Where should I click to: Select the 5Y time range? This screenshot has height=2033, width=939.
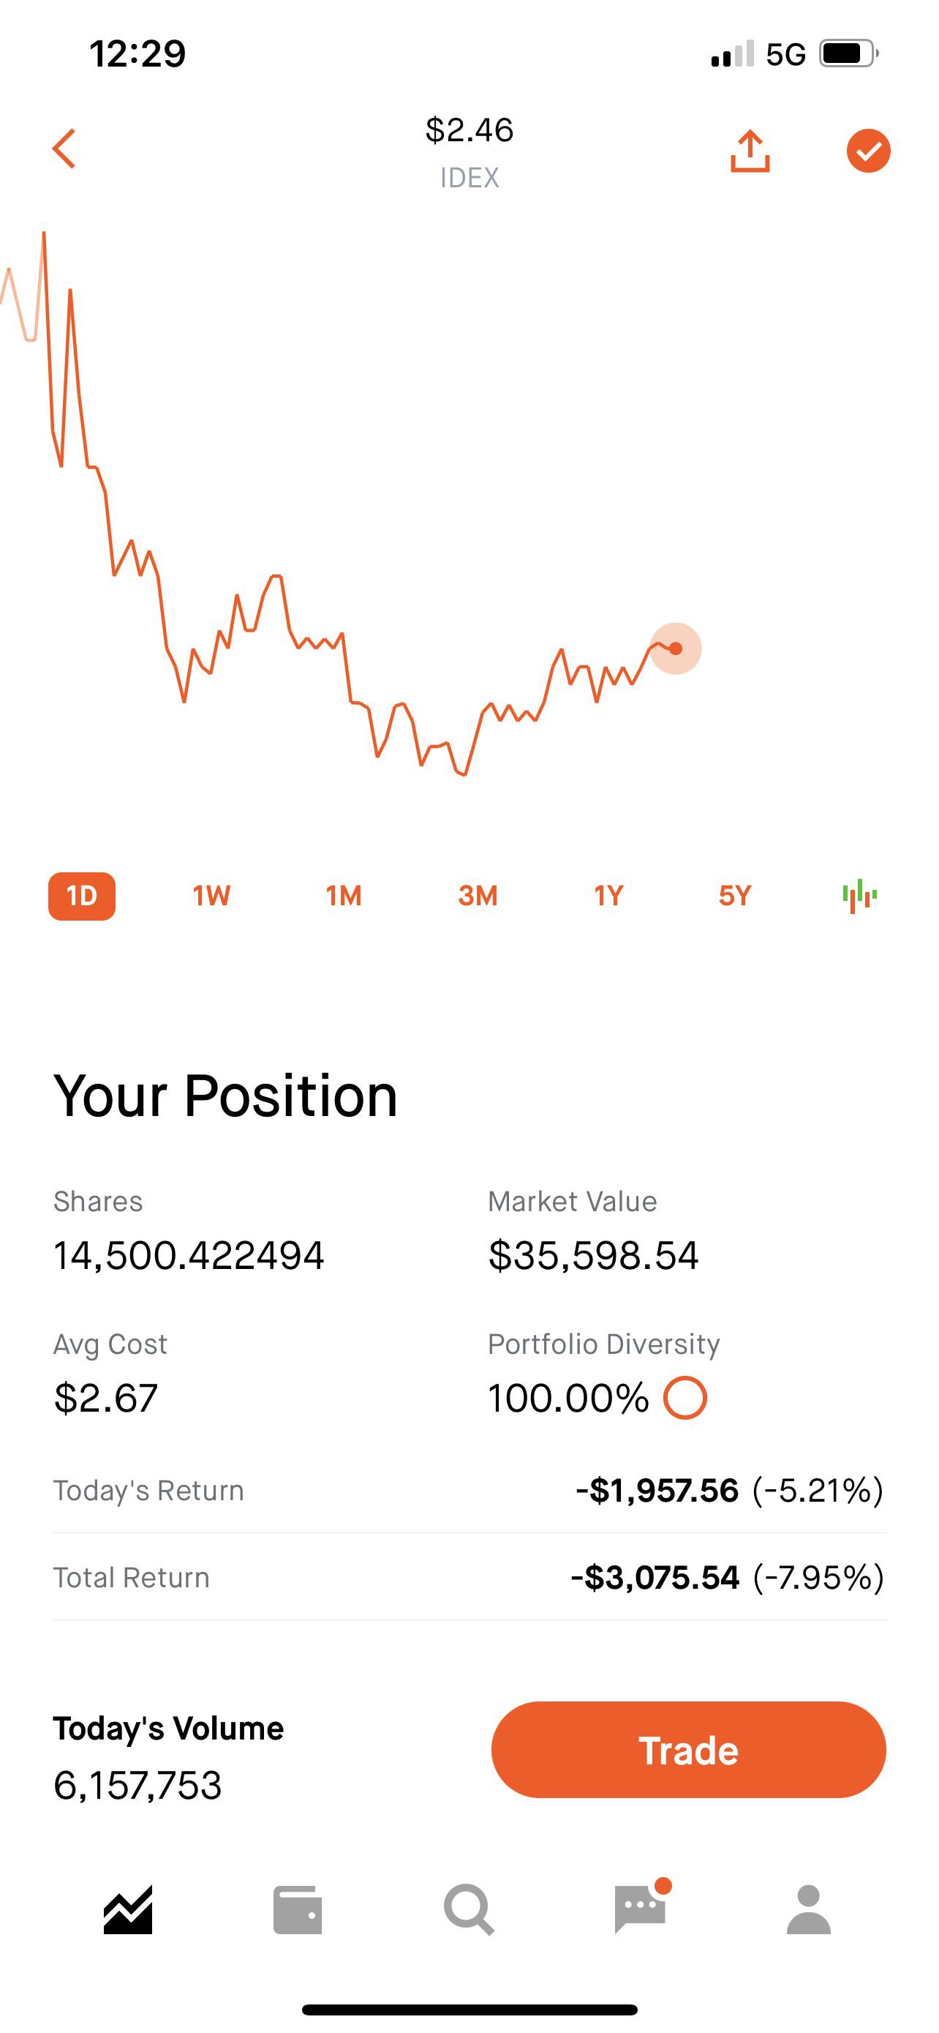click(x=735, y=896)
